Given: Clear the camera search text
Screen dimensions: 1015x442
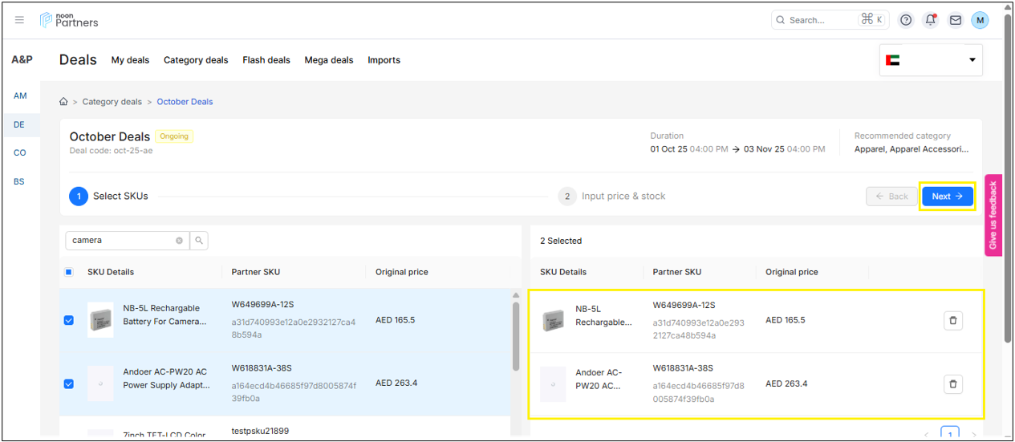Looking at the screenshot, I should coord(179,241).
